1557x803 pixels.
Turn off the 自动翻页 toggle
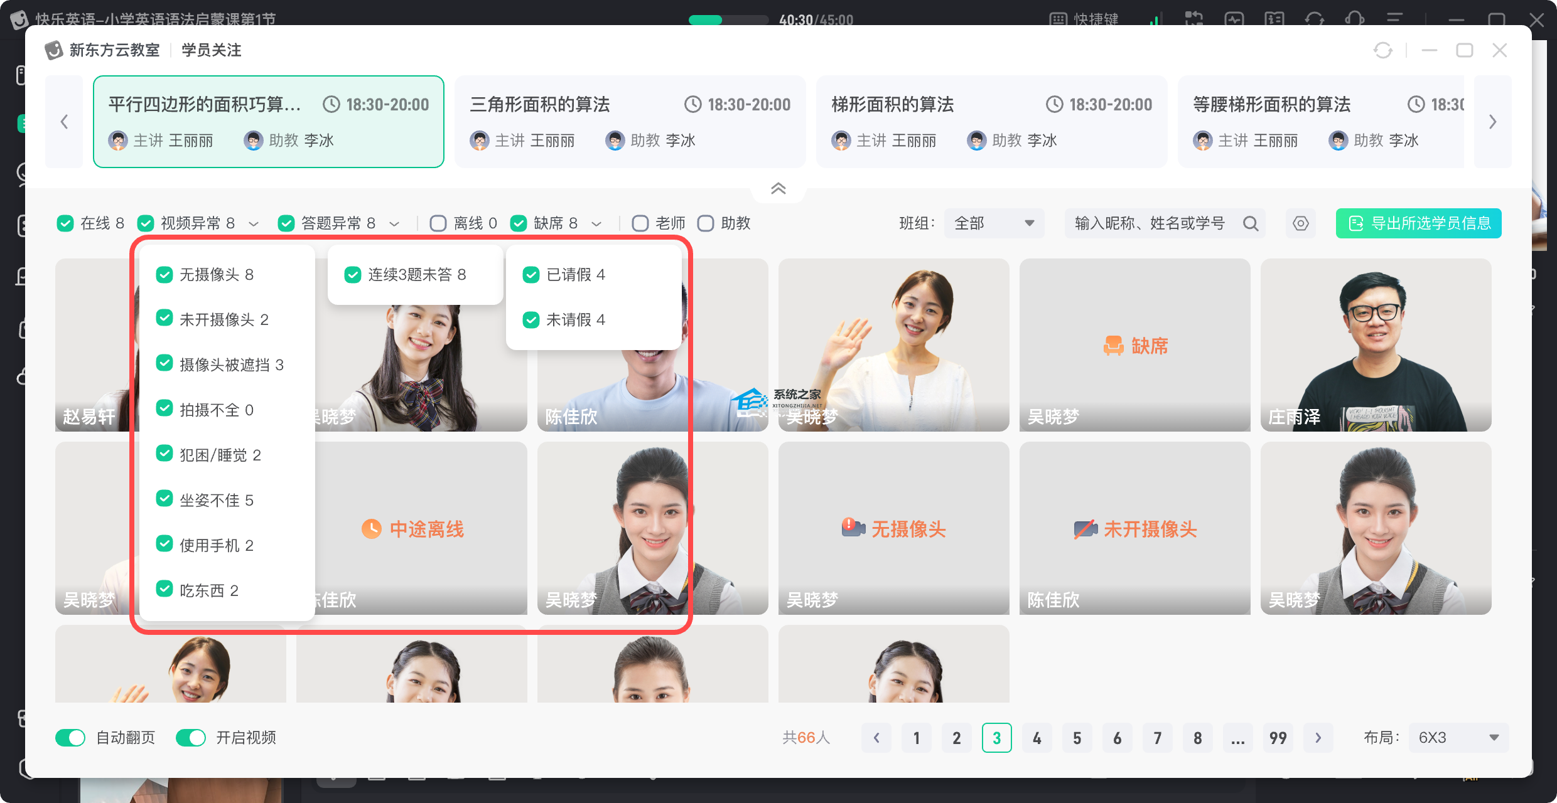pos(70,738)
